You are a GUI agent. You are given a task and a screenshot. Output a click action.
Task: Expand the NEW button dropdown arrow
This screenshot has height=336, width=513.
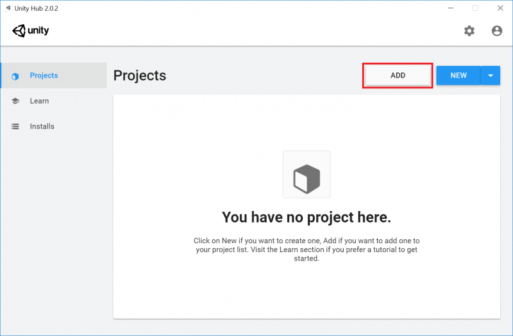click(x=491, y=76)
